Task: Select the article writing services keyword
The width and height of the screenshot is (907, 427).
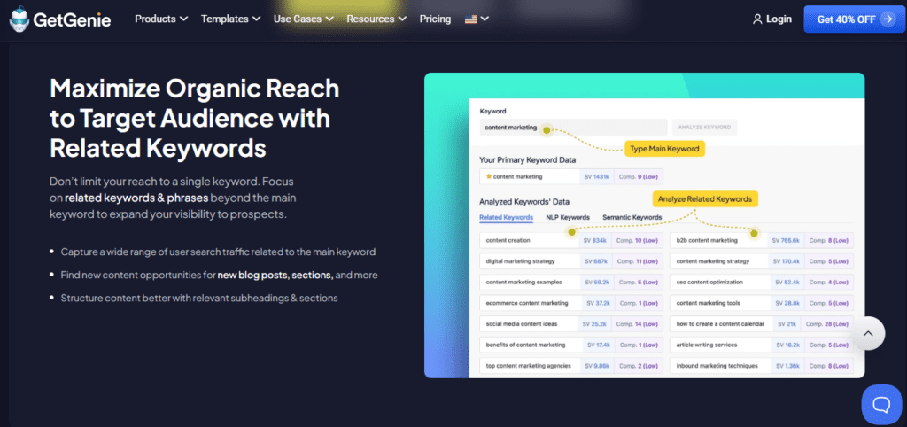Action: tap(762, 345)
